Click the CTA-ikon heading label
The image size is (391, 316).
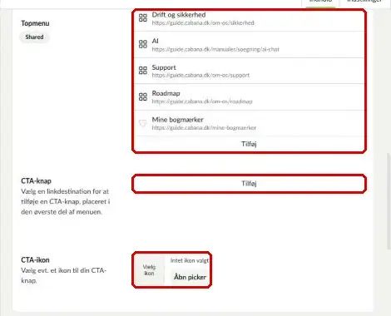click(x=35, y=260)
